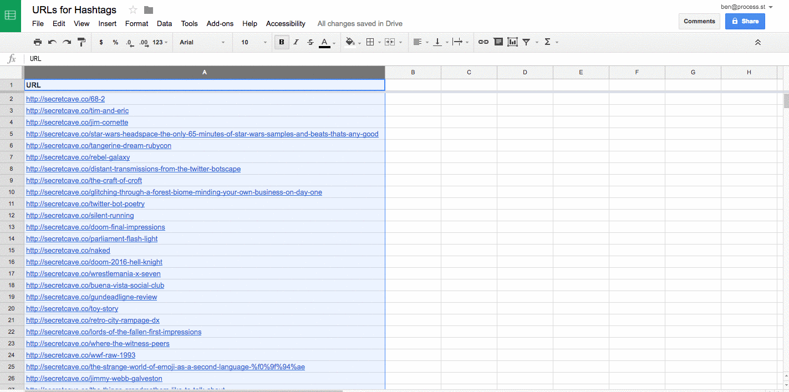
Task: Open the secretcave.co/jim-cornette link
Action: click(x=77, y=123)
